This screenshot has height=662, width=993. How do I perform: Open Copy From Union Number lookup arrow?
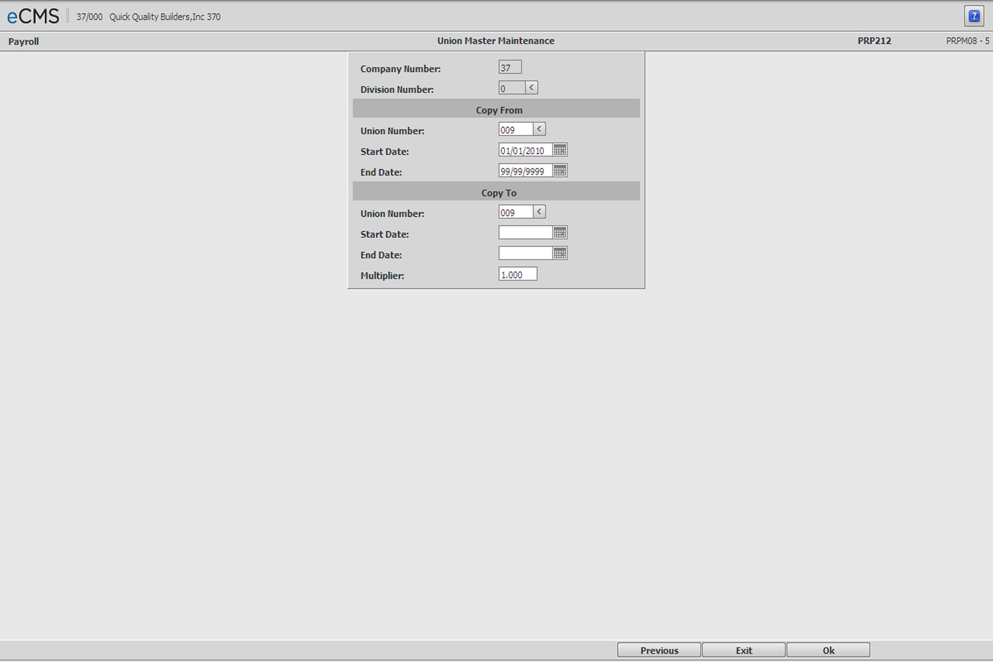(539, 129)
